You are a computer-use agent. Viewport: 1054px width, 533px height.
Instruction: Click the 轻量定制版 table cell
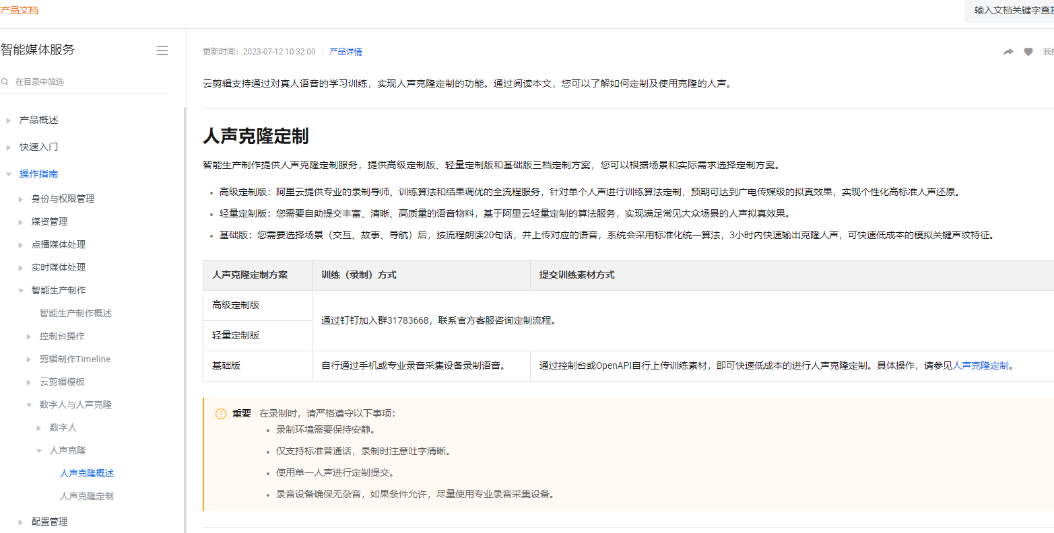coord(257,336)
